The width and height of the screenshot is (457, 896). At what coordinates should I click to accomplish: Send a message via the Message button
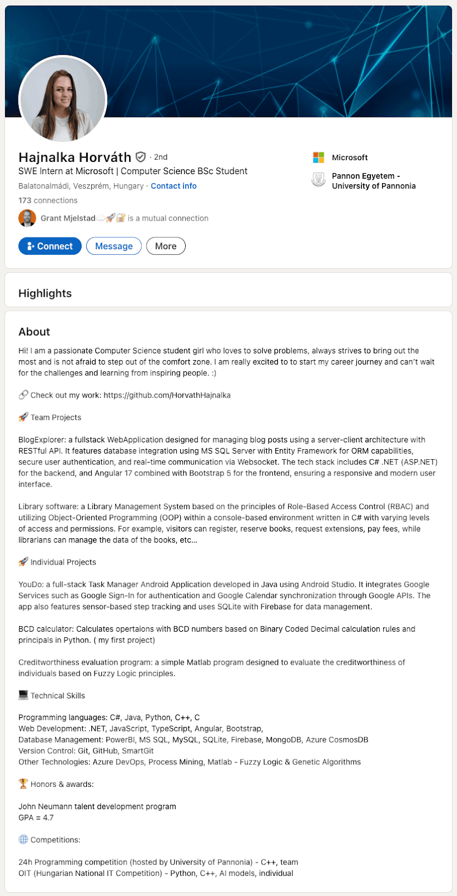(x=114, y=246)
